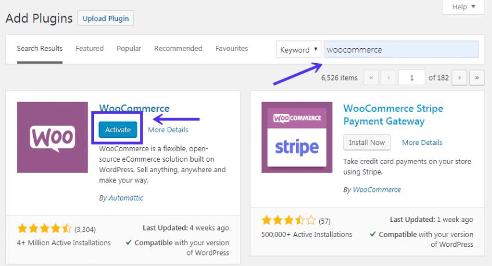Viewport: 492px width, 266px height.
Task: Open More Details for WooCommerce
Action: [x=168, y=130]
